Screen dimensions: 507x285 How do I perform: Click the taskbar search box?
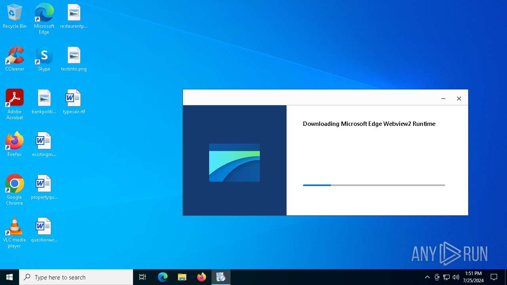76,277
